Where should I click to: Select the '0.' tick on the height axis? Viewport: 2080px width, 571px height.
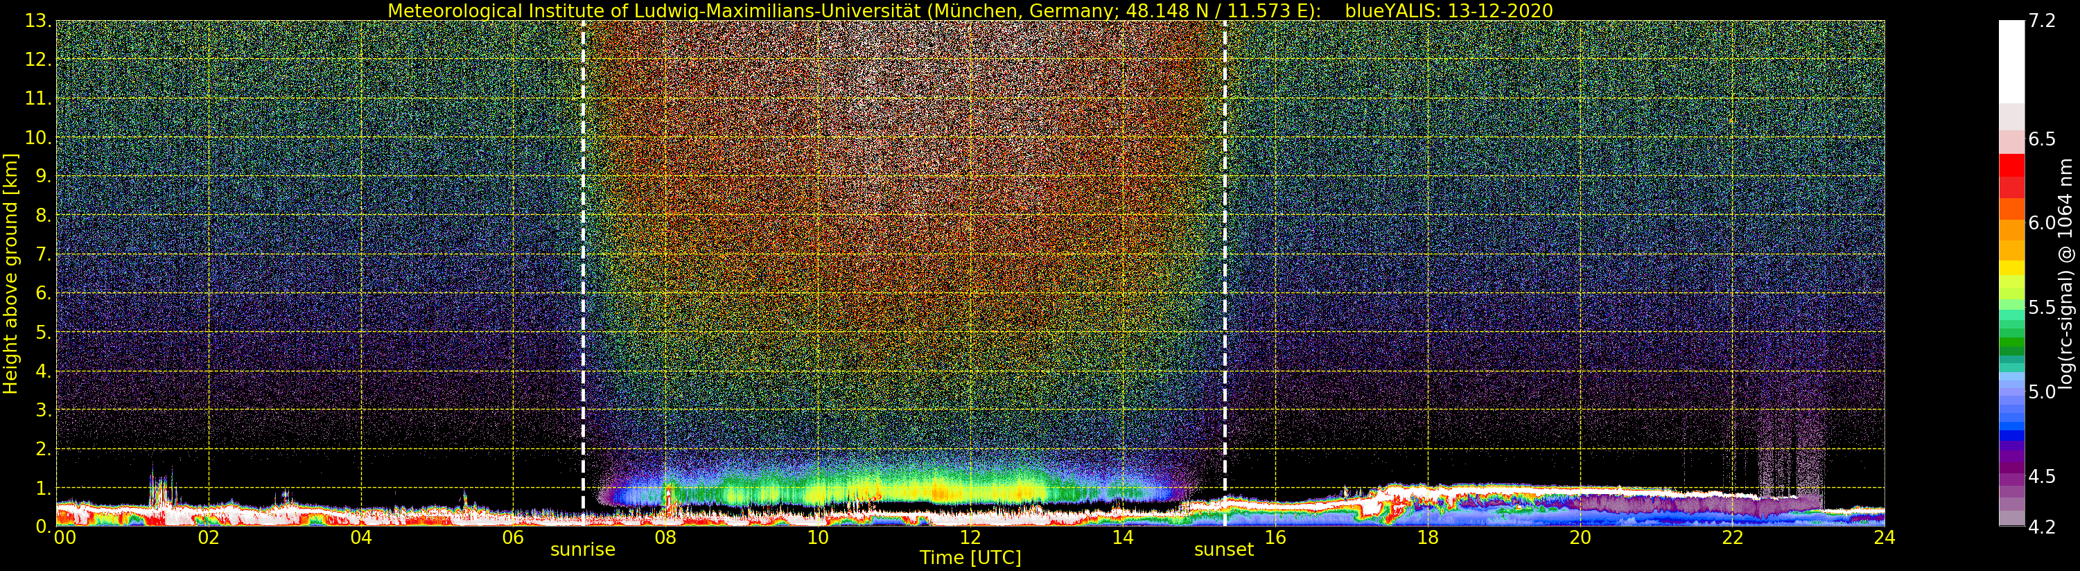click(43, 527)
